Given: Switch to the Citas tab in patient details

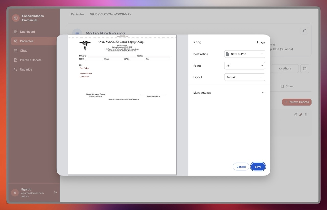Looking at the screenshot, I should point(286,86).
